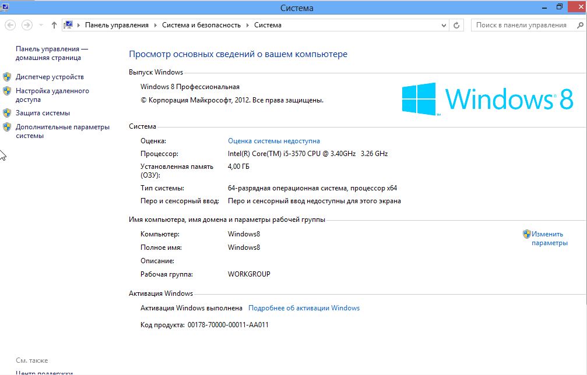Select 'Система' breadcrumb item
This screenshot has height=375, width=587.
point(268,25)
